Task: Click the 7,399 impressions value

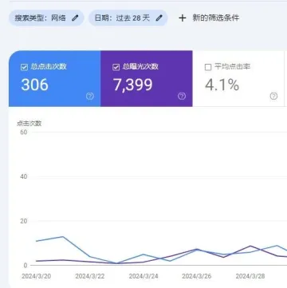Action: click(133, 85)
